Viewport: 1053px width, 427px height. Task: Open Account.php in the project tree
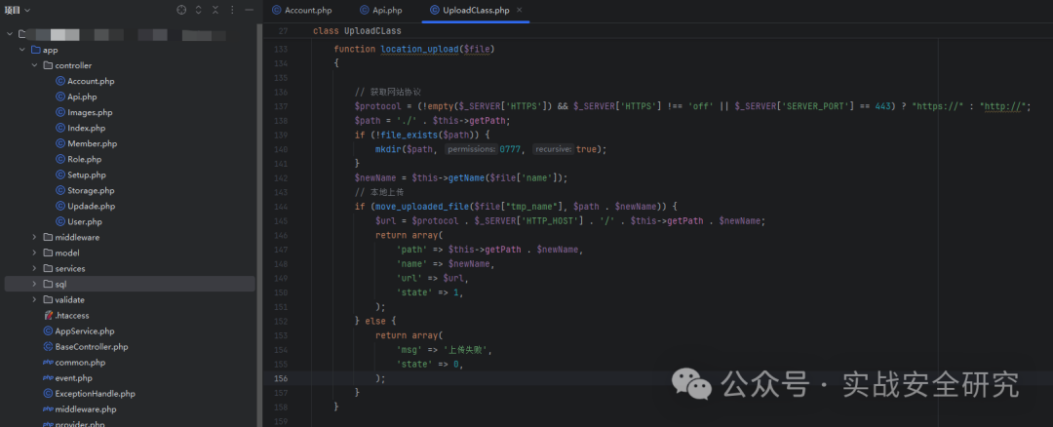tap(91, 81)
